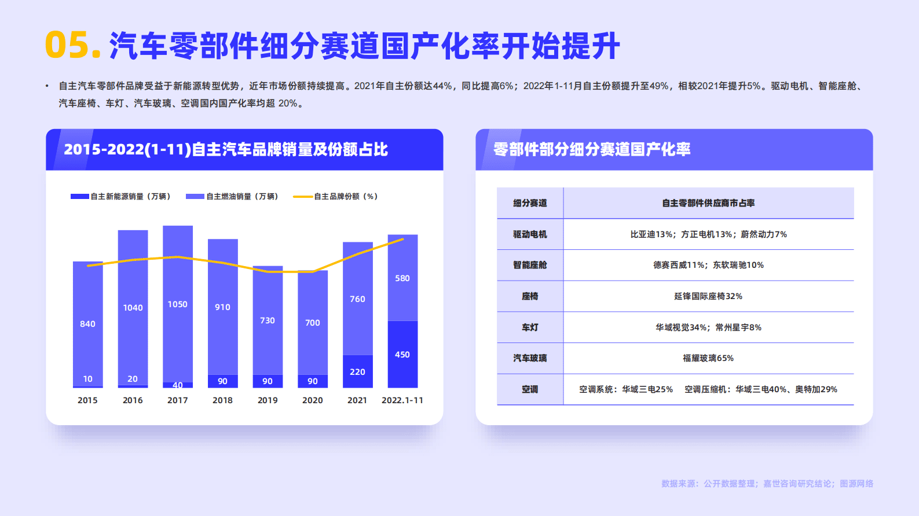Click the 智能座舱 row label
The image size is (919, 516).
coord(530,265)
